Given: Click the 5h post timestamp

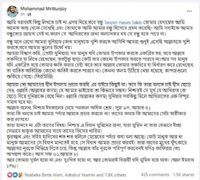Looking at the screenshot, I should [x=22, y=14].
